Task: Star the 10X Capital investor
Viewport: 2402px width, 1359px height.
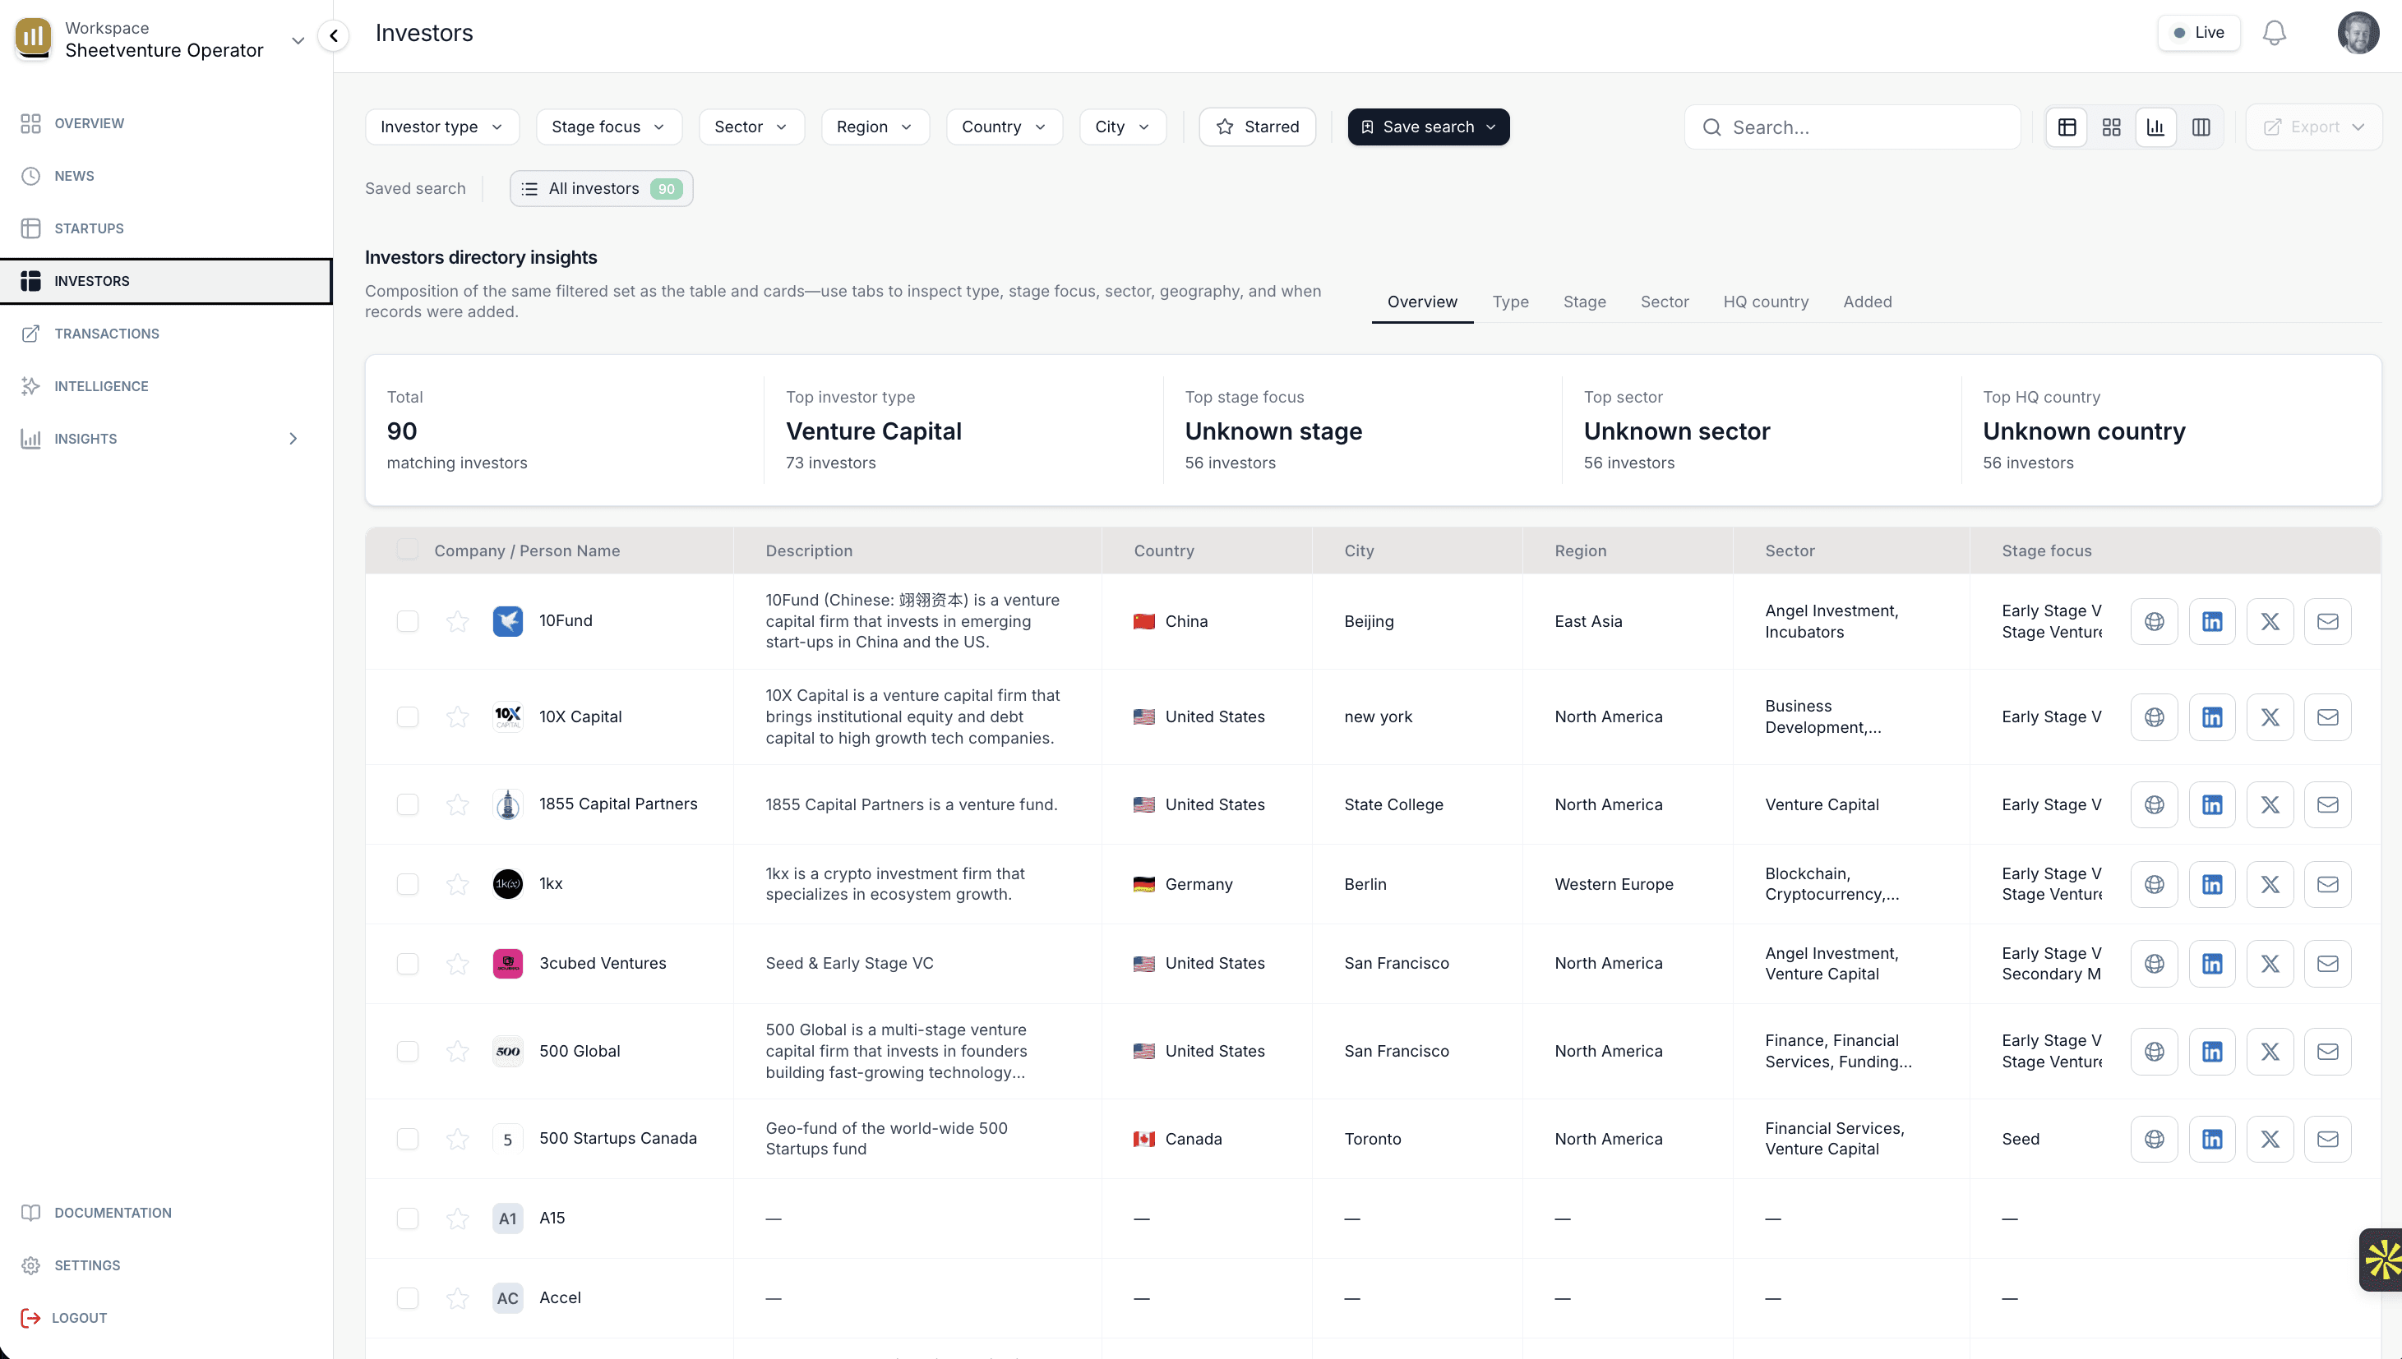Action: [x=457, y=716]
